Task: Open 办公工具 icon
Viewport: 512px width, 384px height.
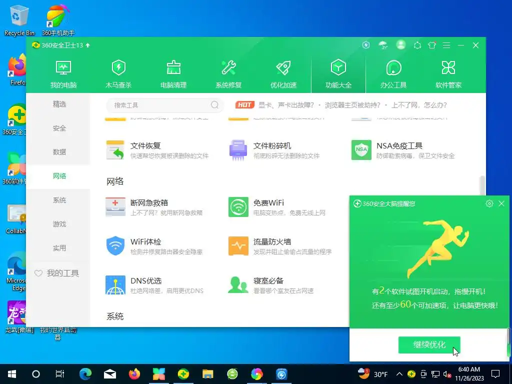Action: (393, 68)
